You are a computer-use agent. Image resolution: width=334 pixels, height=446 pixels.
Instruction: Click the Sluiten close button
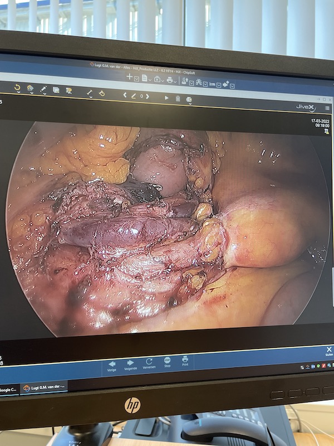(329, 351)
